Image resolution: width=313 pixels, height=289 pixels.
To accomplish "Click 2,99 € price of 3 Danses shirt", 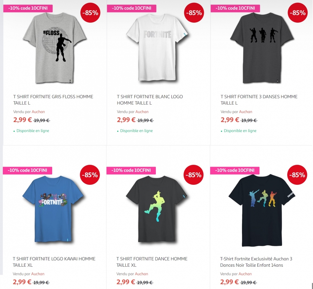I will [x=230, y=120].
